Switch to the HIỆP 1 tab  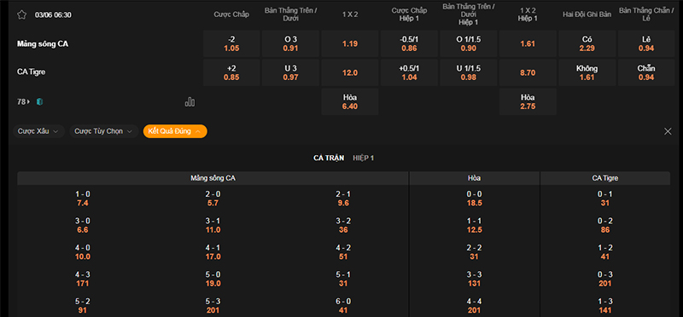pos(364,158)
